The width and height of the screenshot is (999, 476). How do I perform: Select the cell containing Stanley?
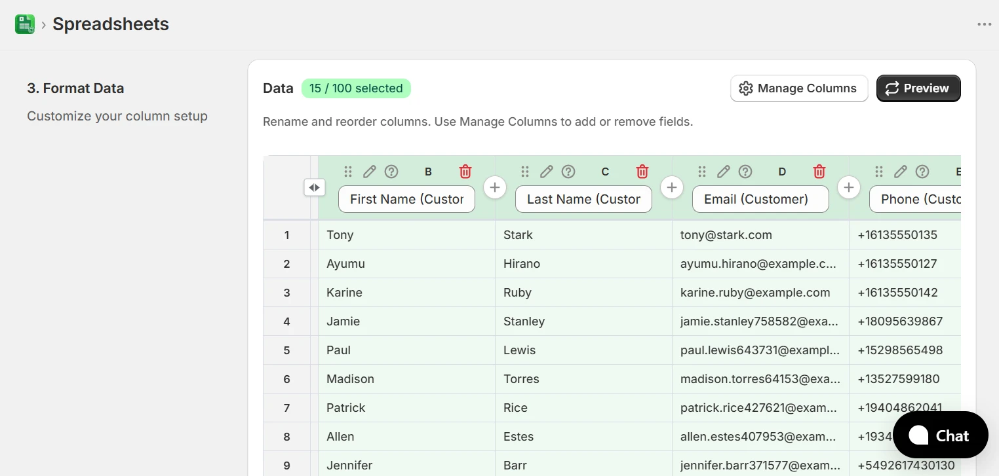583,321
